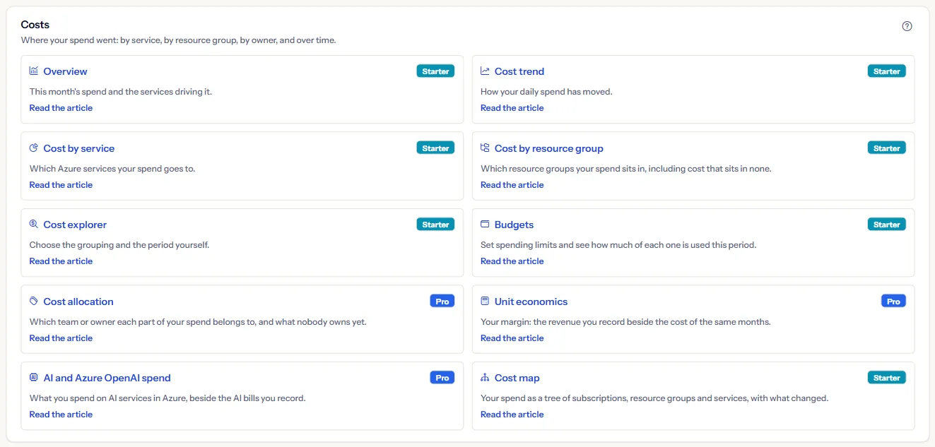Click text "This month's spend and the services driving it."
This screenshot has width=935, height=447.
tap(120, 92)
